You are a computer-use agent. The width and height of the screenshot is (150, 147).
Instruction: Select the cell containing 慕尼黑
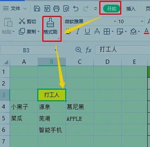tap(79, 107)
